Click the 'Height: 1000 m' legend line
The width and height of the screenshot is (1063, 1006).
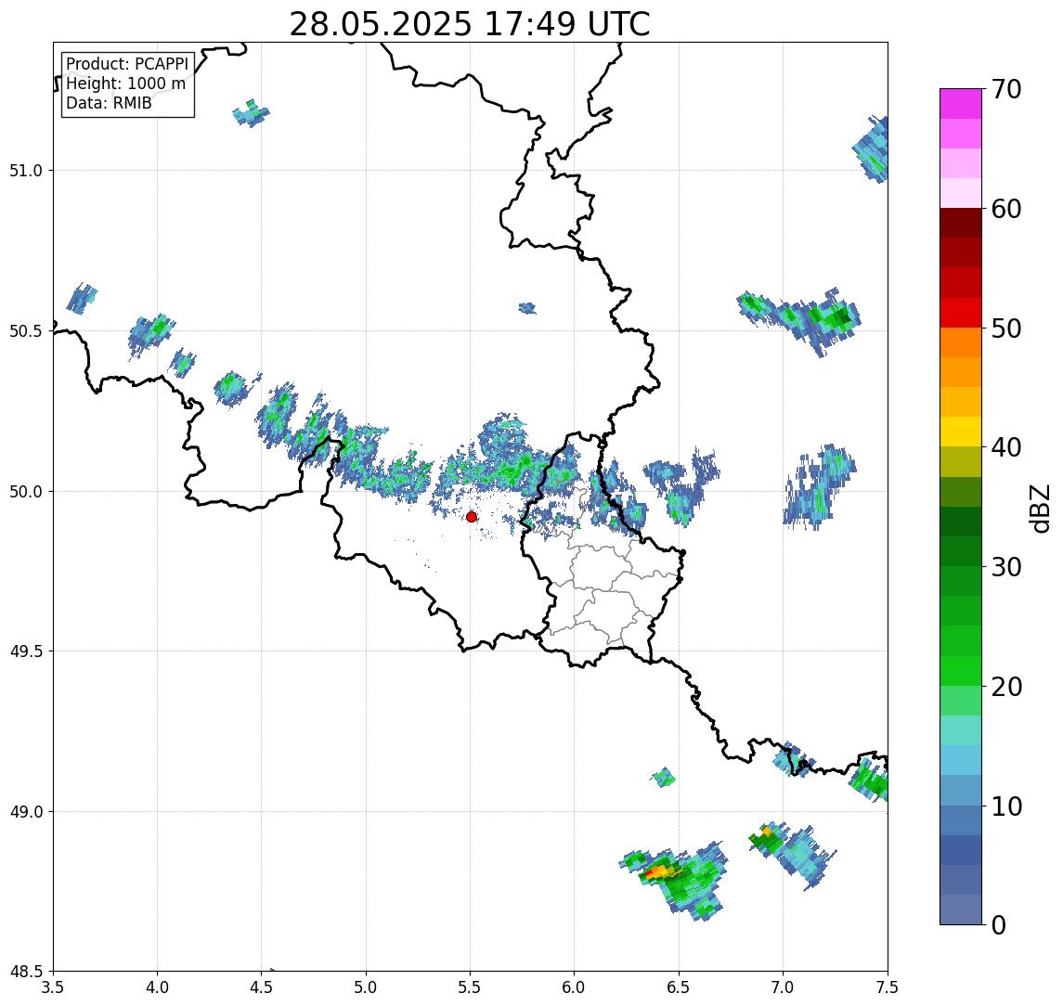click(125, 84)
